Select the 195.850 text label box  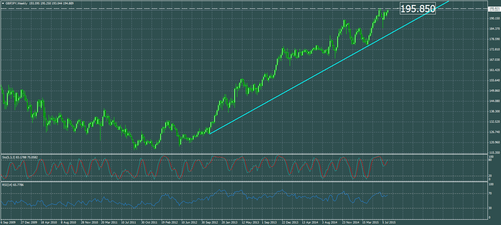pyautogui.click(x=418, y=9)
